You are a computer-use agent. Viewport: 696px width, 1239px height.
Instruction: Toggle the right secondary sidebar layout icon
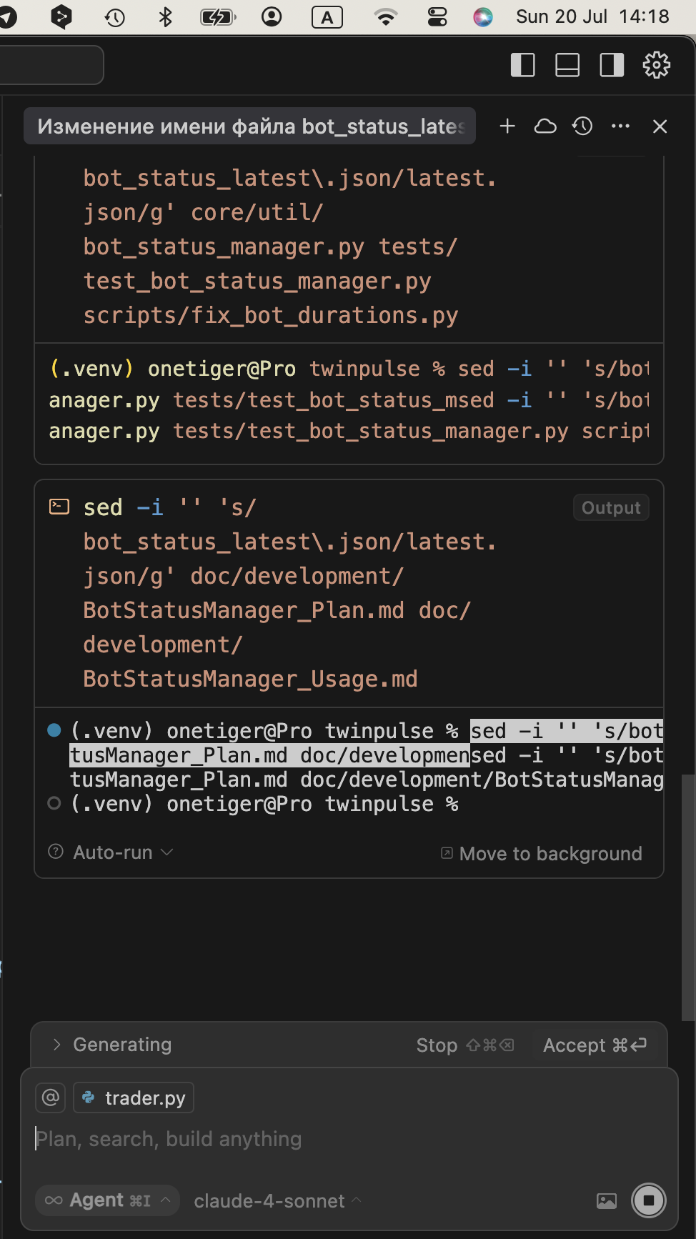[612, 65]
